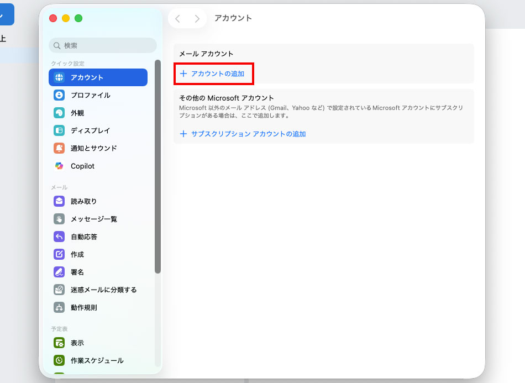Image resolution: width=525 pixels, height=383 pixels.
Task: Click その他の Microsoft アカウント heading
Action: pos(227,98)
